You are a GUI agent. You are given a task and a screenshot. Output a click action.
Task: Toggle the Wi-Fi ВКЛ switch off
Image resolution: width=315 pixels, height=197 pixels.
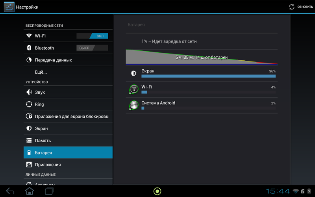tap(92, 36)
